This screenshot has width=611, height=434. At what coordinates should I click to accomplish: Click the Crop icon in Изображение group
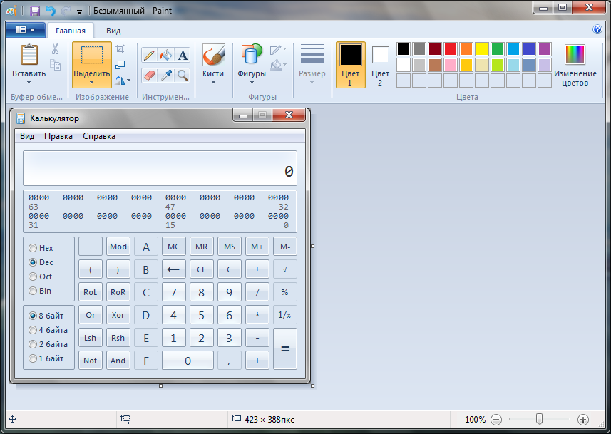[x=120, y=49]
